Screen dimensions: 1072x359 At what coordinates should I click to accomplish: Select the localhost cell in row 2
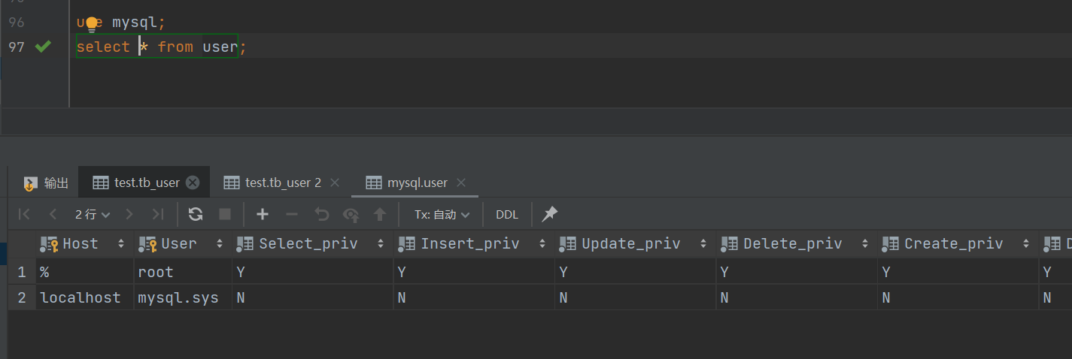pos(80,297)
